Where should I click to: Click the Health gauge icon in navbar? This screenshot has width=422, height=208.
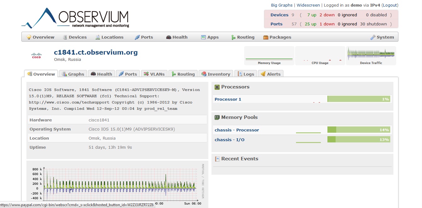pos(169,37)
